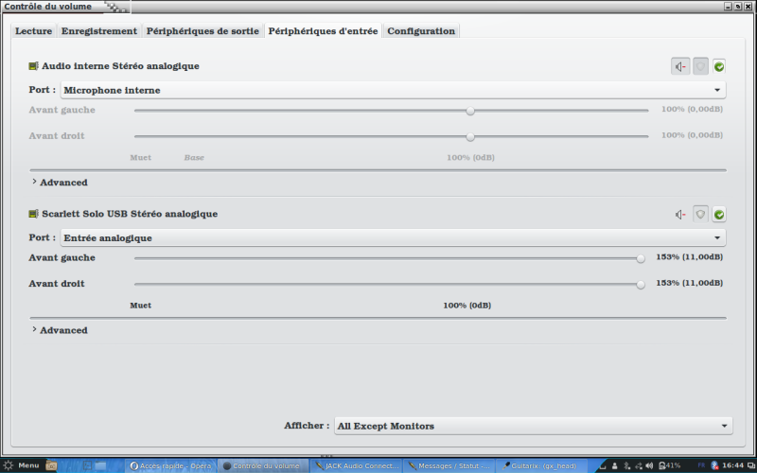
Task: Click the Scarlett Solo USB card icon
Action: [33, 214]
